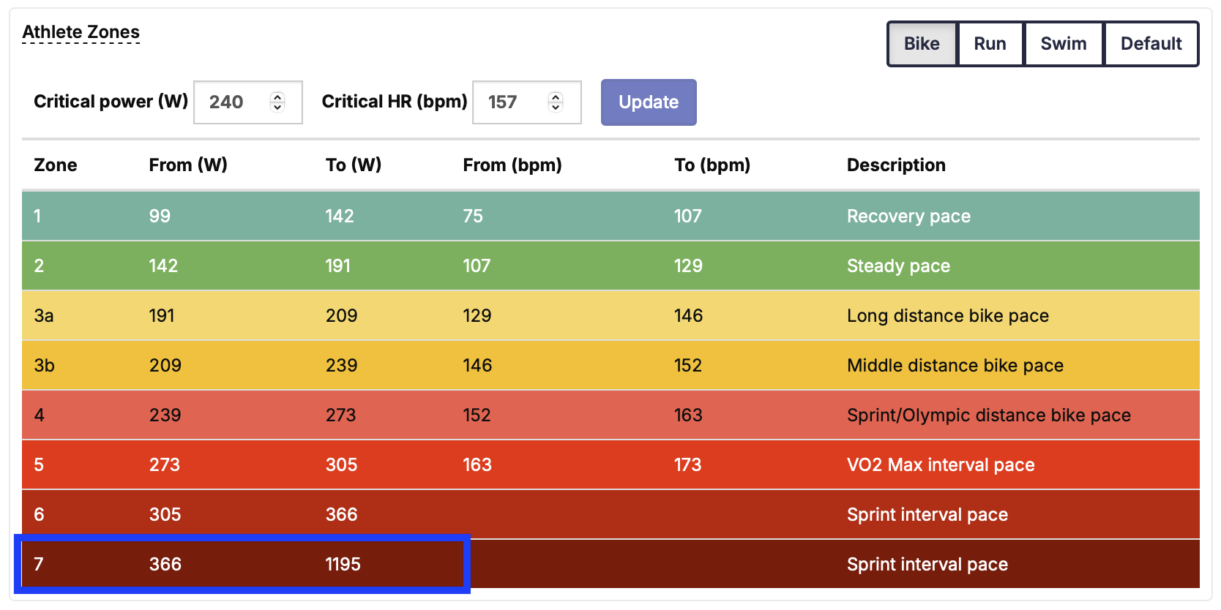The height and width of the screenshot is (610, 1221).
Task: Select Zone 7 power value 1195
Action: (x=343, y=564)
